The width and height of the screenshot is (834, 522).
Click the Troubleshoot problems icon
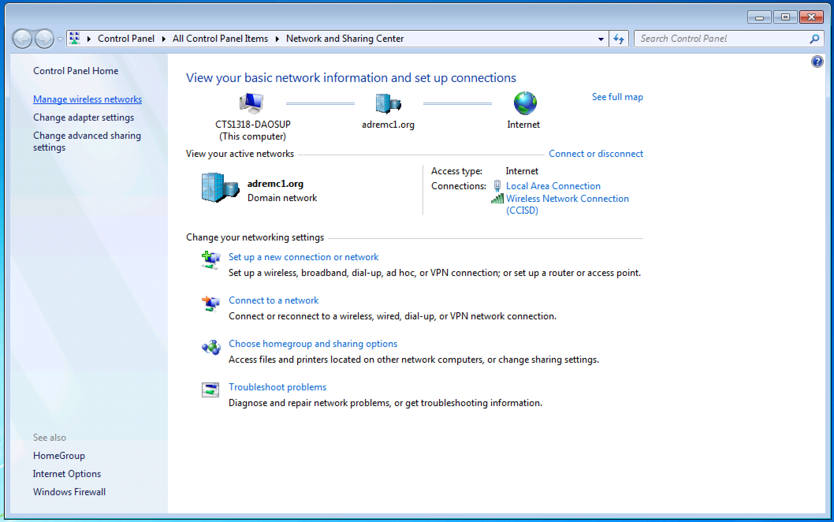pos(210,390)
